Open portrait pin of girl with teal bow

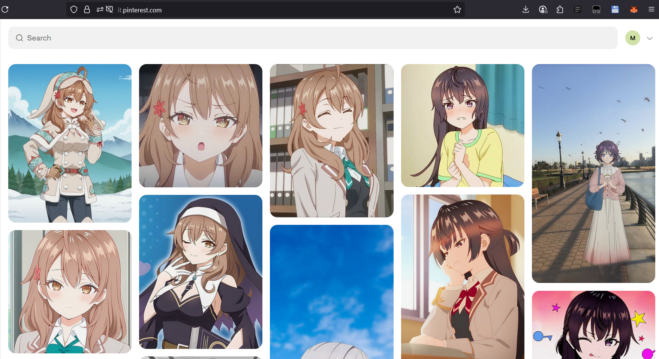point(70,292)
